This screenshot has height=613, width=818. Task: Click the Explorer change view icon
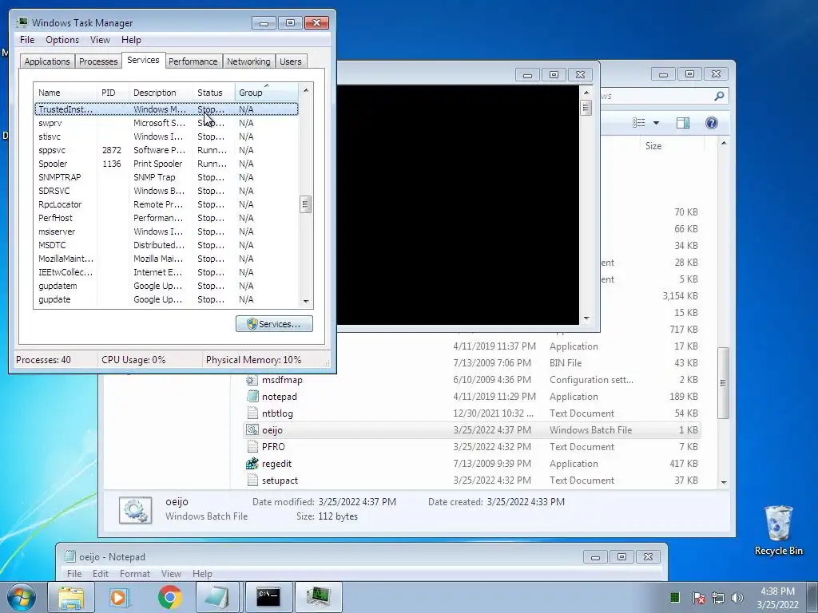tap(638, 122)
